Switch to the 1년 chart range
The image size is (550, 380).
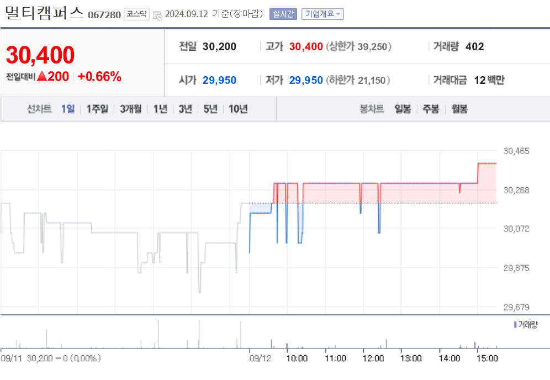(160, 109)
